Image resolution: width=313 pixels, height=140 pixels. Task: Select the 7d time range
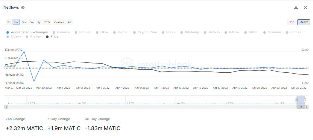pos(9,22)
